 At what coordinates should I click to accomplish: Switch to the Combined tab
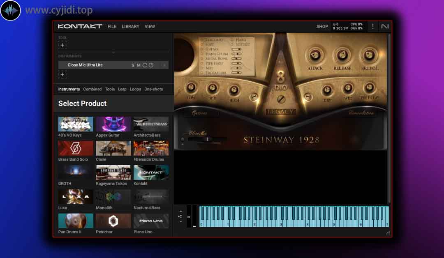(92, 89)
